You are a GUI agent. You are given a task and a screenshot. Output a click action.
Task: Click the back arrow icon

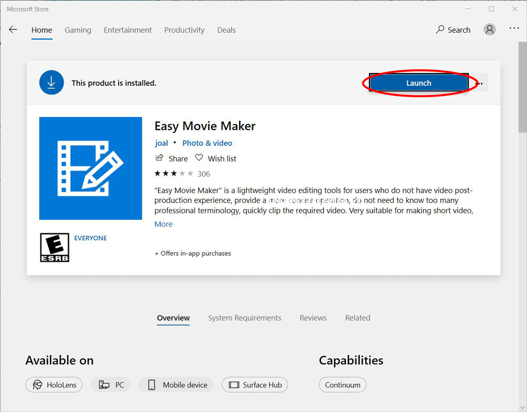pyautogui.click(x=13, y=30)
